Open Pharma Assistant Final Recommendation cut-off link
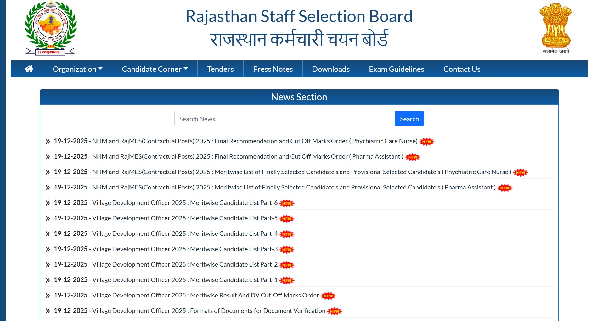 (x=247, y=156)
